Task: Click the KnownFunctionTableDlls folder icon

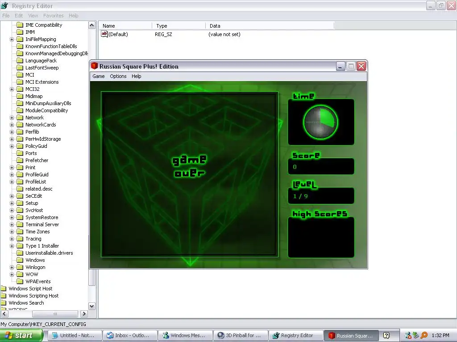Action: [x=20, y=46]
